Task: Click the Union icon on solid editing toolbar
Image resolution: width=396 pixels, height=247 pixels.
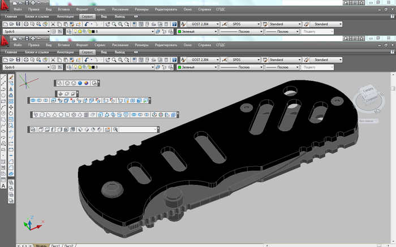Action: [32, 100]
